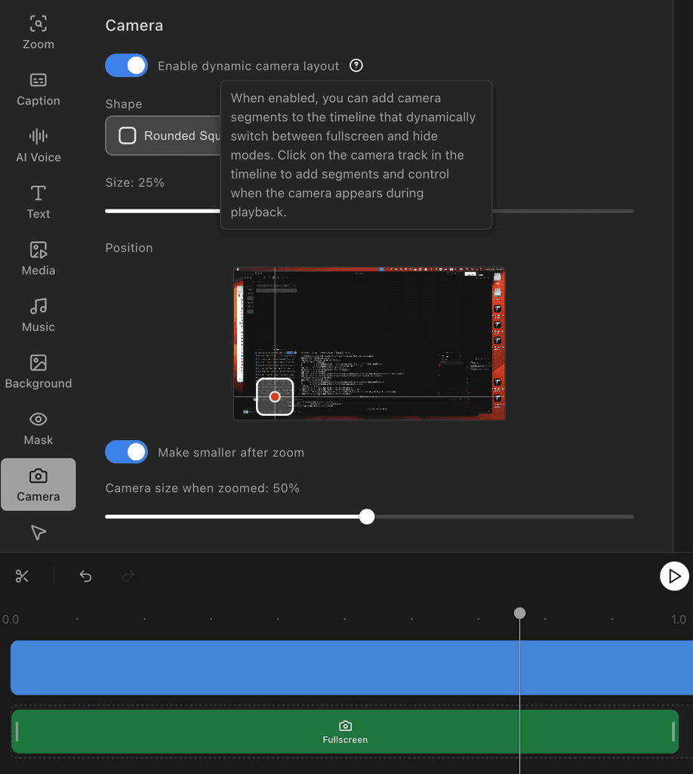Select the AI Voice tool
This screenshot has width=693, height=774.
[38, 146]
